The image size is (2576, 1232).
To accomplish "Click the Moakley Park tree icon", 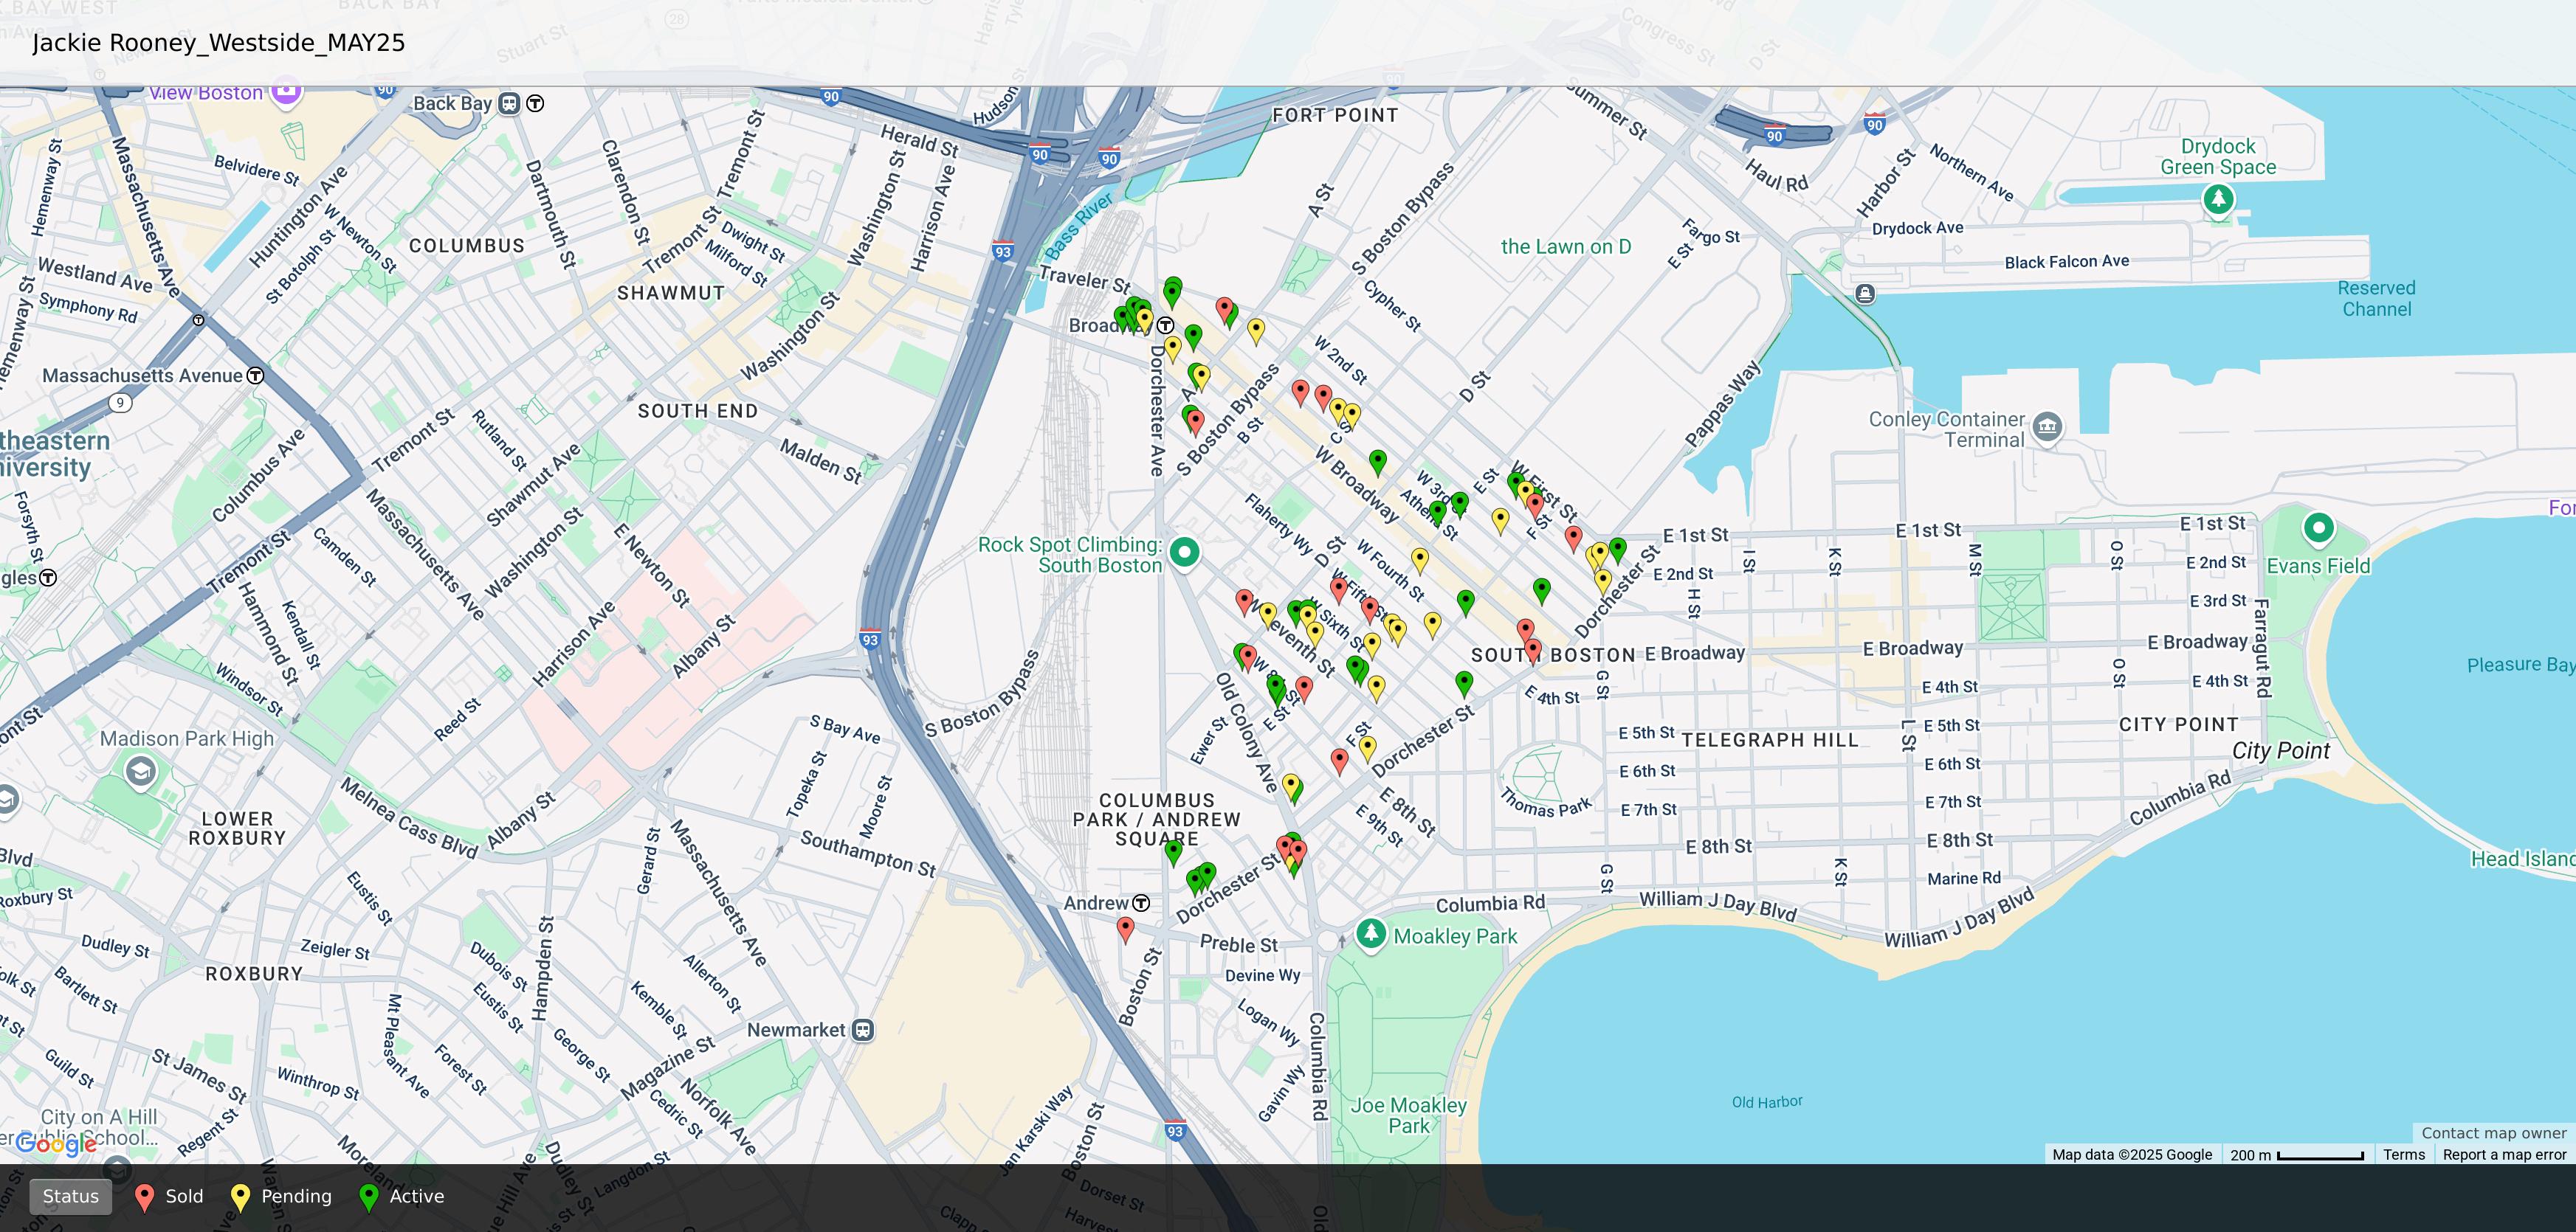I will (1371, 933).
